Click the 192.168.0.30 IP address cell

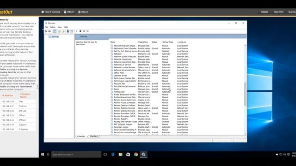click(7, 101)
